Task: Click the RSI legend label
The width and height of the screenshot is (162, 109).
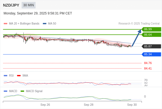Action: 11,76
